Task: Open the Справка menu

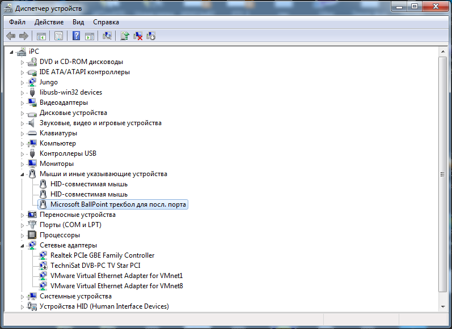Action: [x=106, y=22]
